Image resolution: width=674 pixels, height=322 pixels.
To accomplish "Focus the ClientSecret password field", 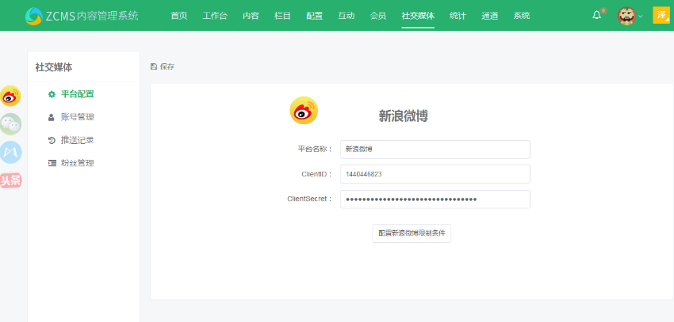I will pyautogui.click(x=435, y=199).
